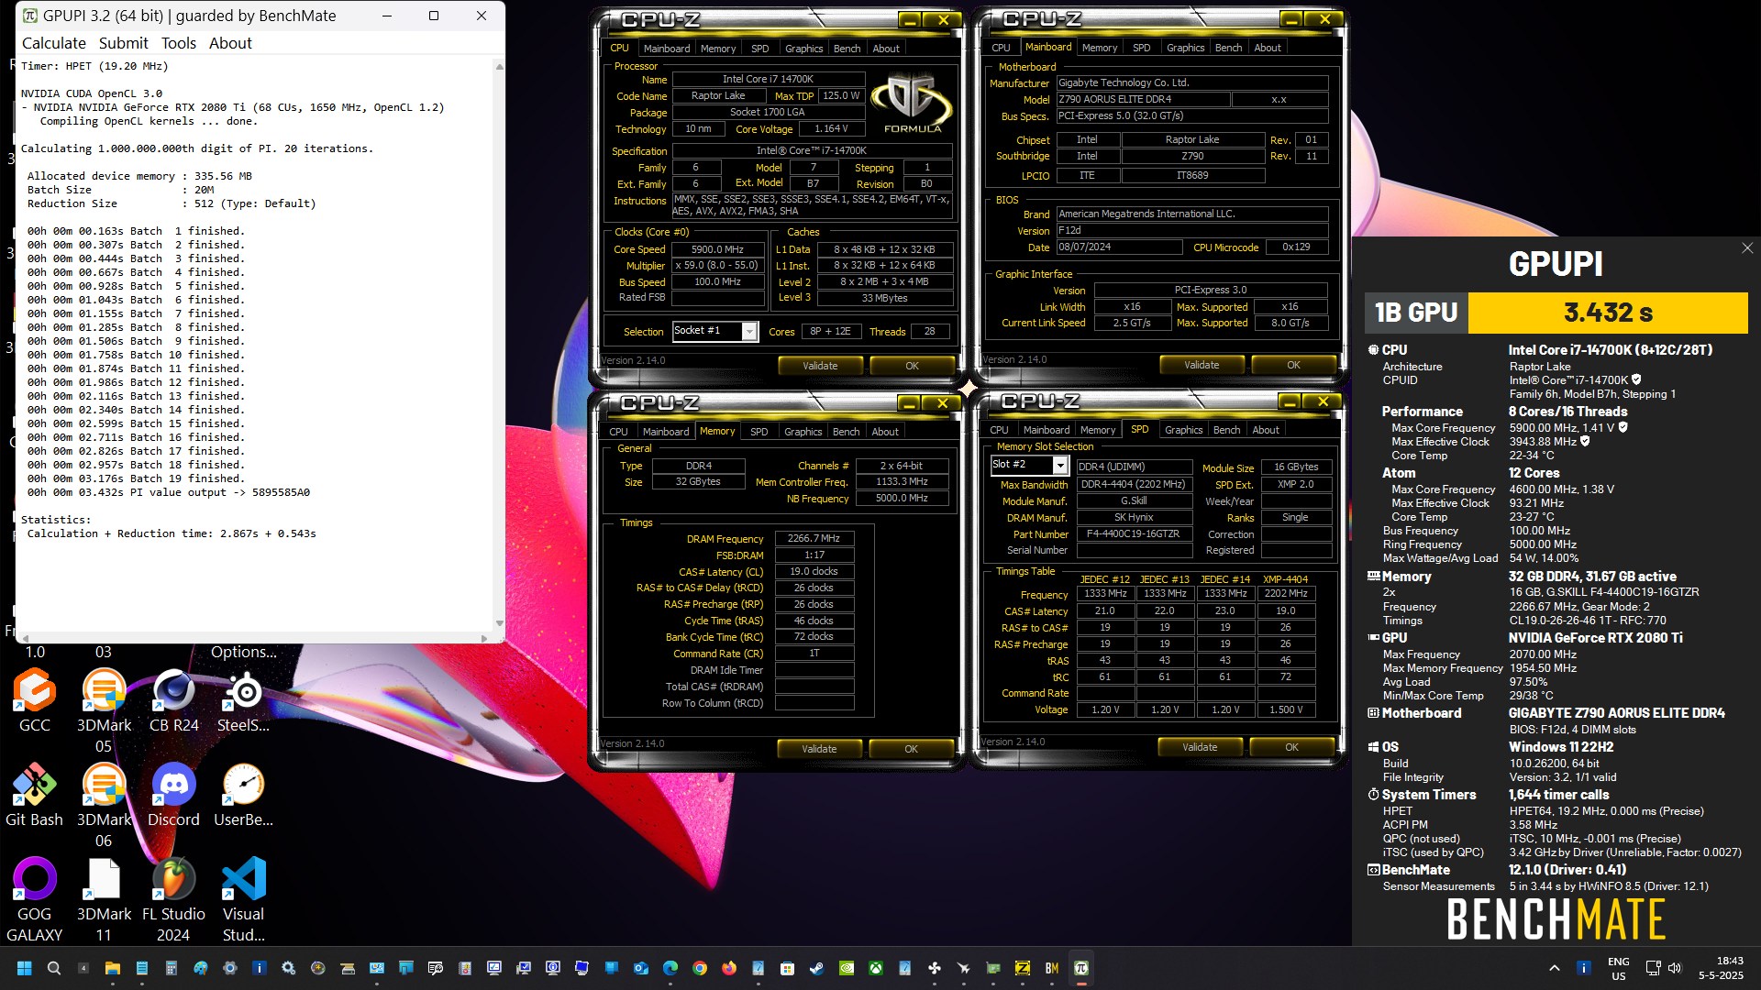Select the SPD tab in CPU-Z Memory window

click(x=759, y=432)
